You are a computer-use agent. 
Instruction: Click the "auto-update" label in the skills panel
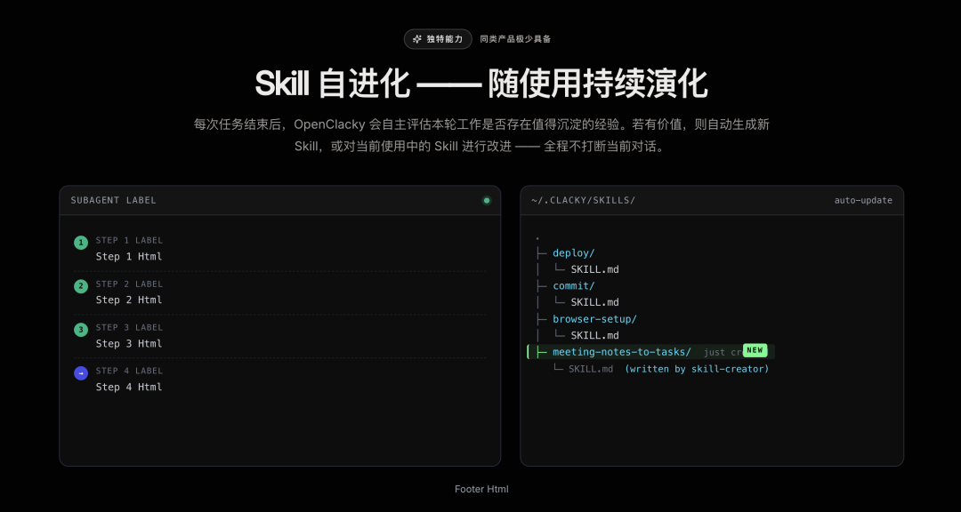[863, 200]
